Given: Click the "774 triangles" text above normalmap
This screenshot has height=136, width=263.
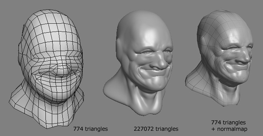Looking at the screenshot, I should tap(228, 122).
